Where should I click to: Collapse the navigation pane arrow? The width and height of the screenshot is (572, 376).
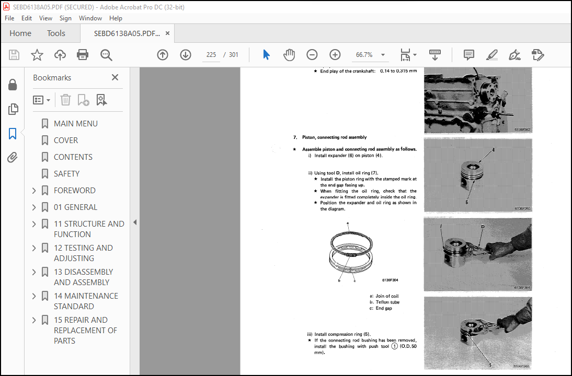click(135, 222)
